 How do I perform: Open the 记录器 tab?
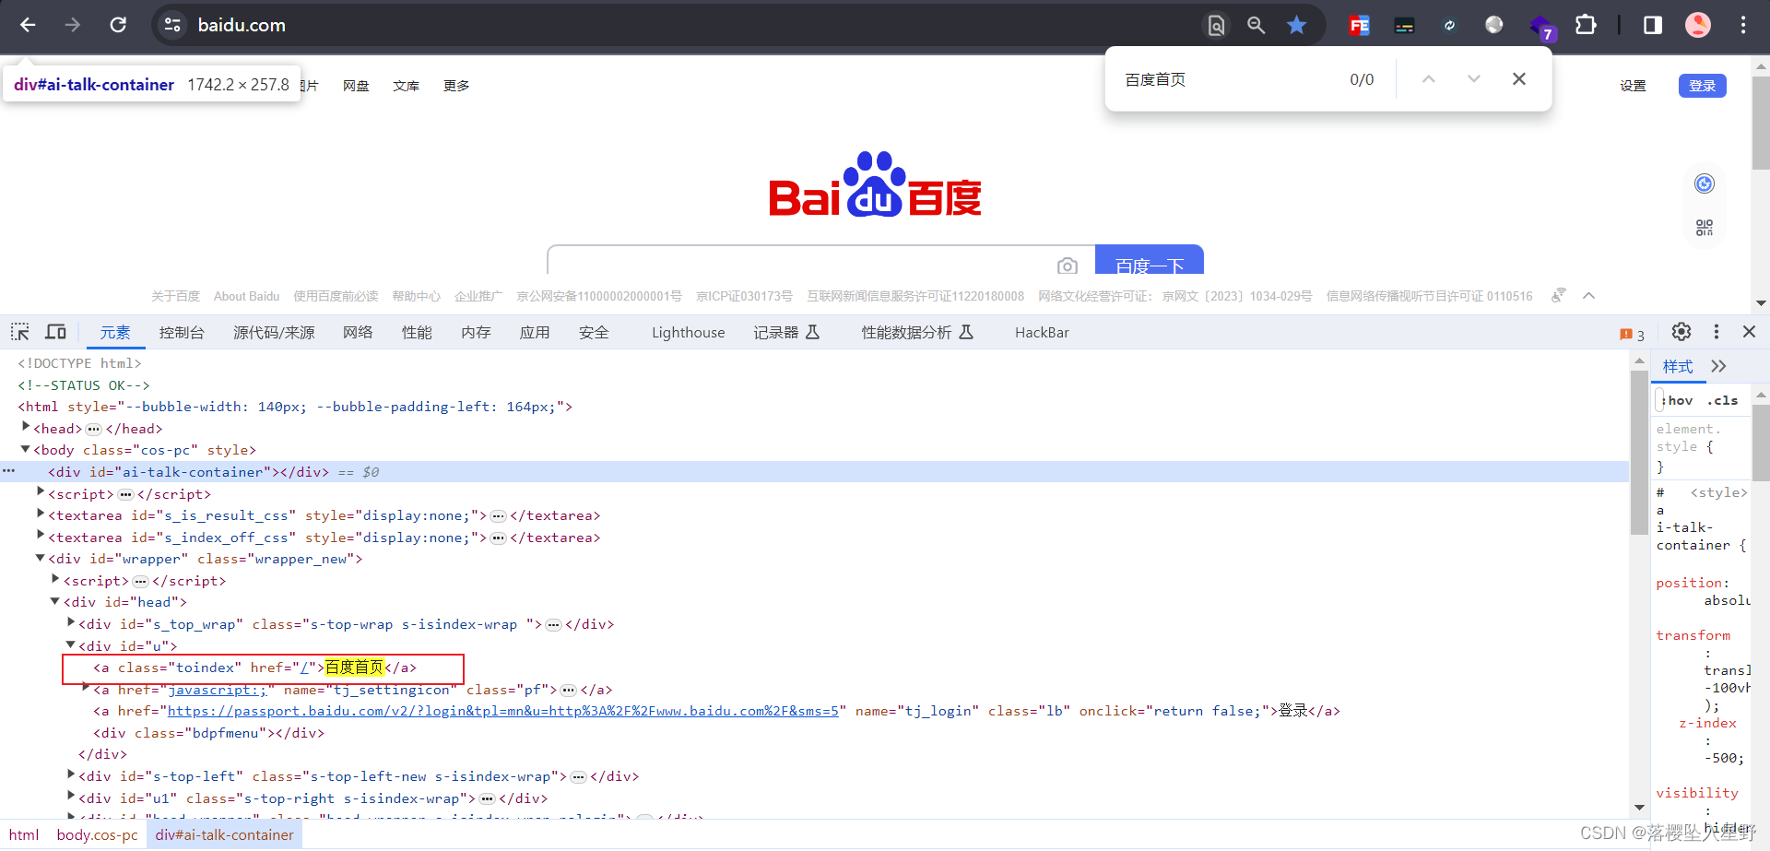pyautogui.click(x=786, y=332)
